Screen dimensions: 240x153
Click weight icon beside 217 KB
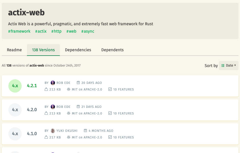click(x=46, y=137)
